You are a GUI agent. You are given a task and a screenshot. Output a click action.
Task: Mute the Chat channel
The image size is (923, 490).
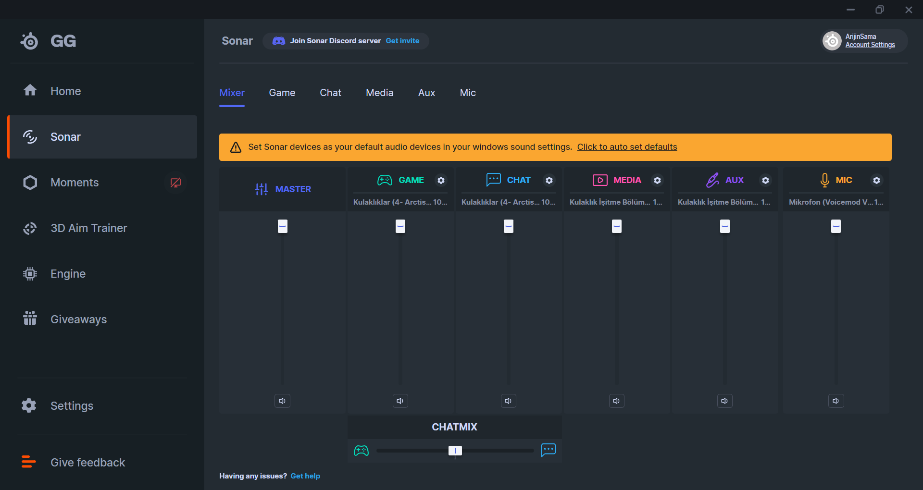coord(508,401)
